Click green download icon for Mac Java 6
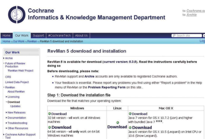205x139 pixels. tap(130, 128)
